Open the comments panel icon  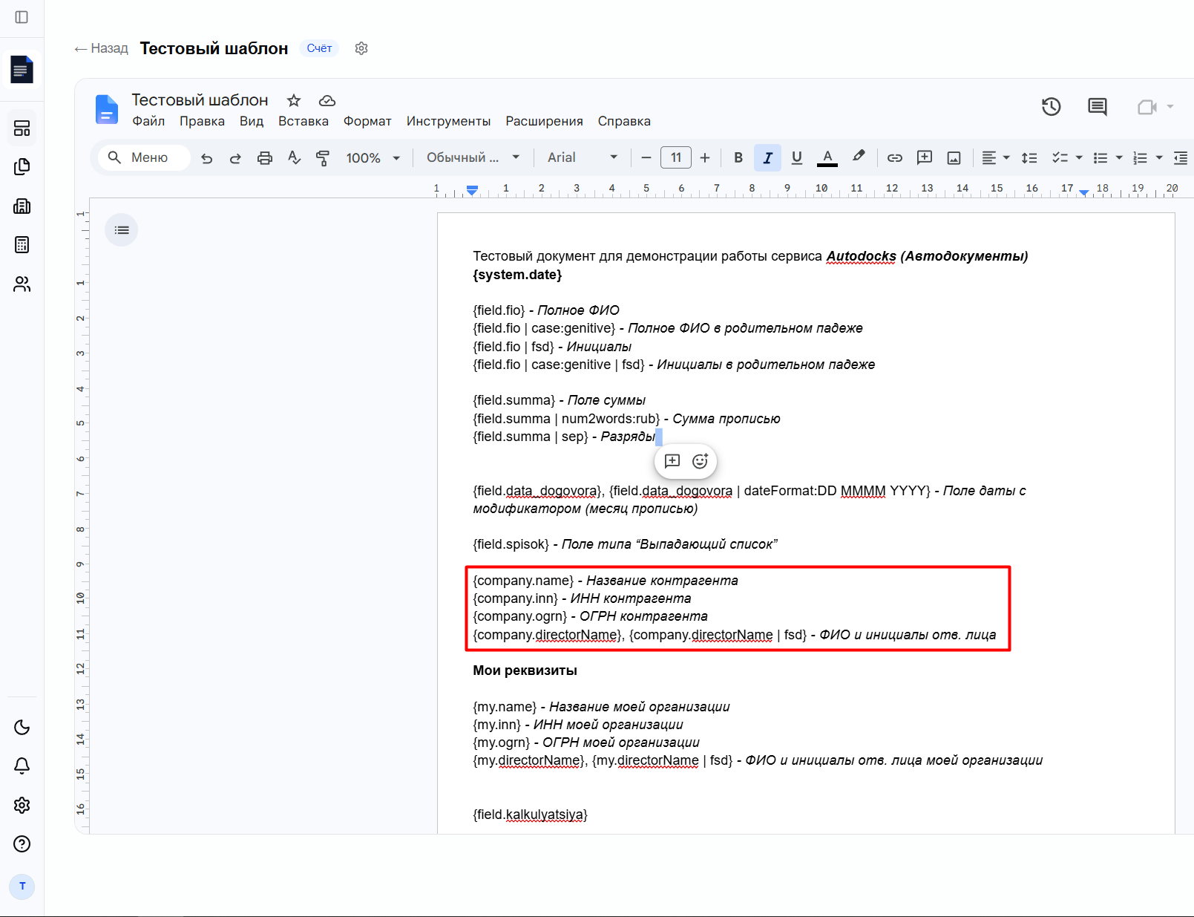pyautogui.click(x=1097, y=107)
